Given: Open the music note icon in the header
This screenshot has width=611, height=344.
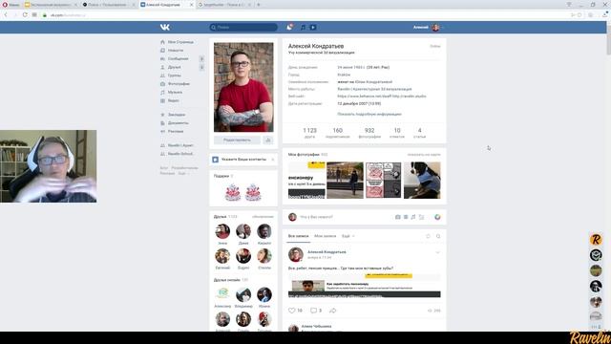Looking at the screenshot, I should 303,27.
